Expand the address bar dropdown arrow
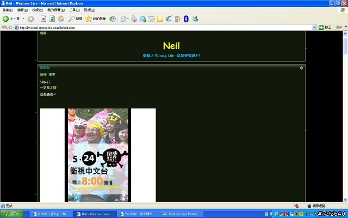 pos(314,28)
